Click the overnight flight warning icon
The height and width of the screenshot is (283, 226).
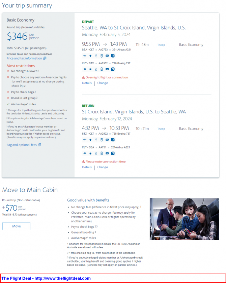pos(83,77)
